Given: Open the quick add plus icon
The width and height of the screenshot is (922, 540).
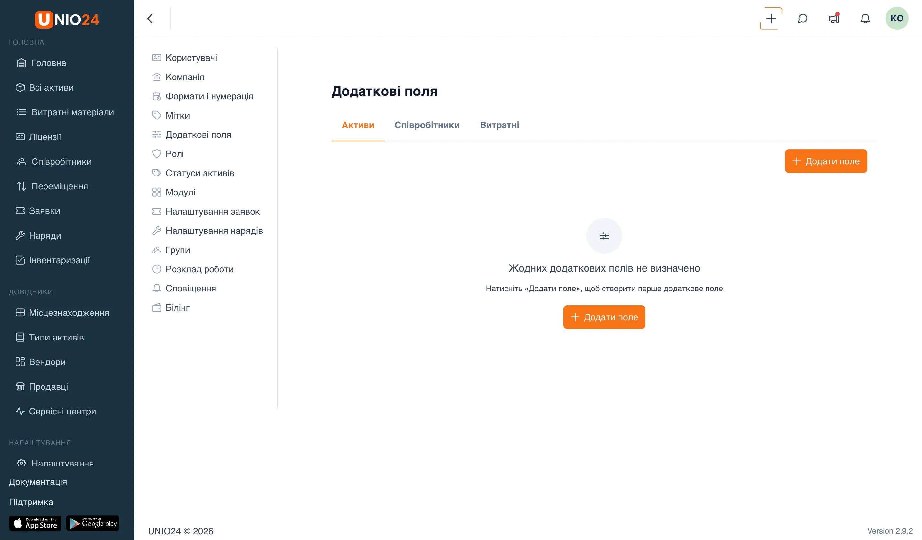Looking at the screenshot, I should point(771,19).
